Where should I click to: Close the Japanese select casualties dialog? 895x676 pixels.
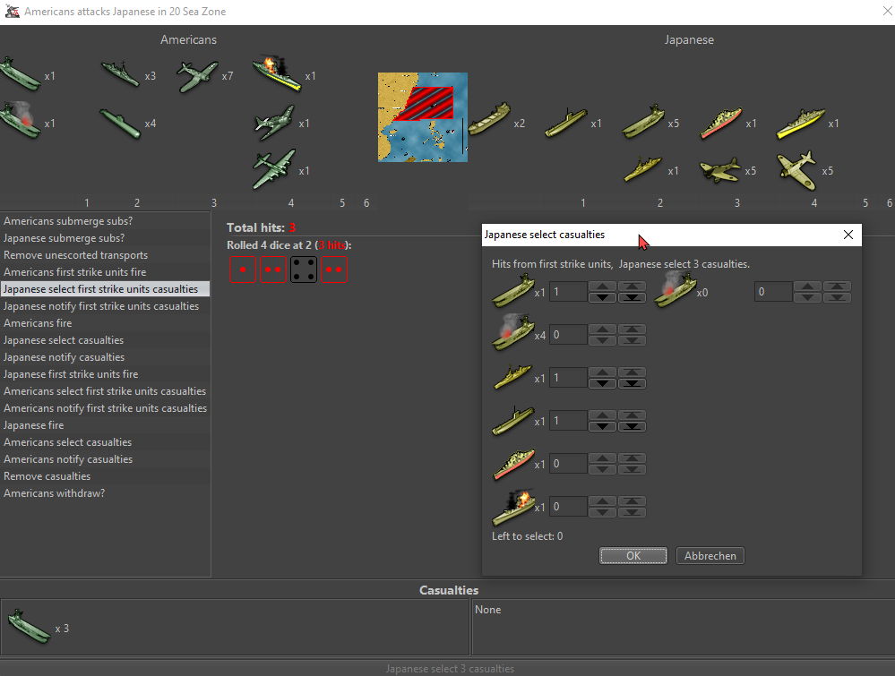[x=848, y=235]
